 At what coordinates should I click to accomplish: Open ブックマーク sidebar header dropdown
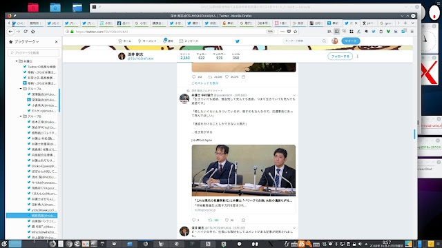click(24, 41)
